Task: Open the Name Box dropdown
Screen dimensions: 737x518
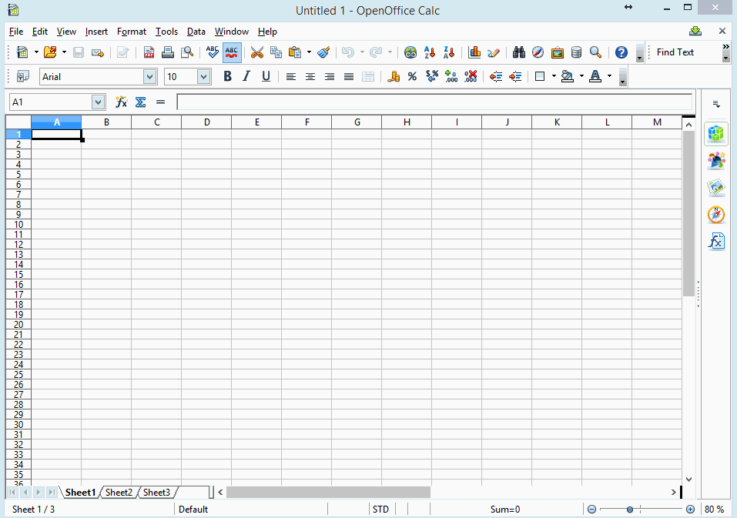Action: point(98,102)
